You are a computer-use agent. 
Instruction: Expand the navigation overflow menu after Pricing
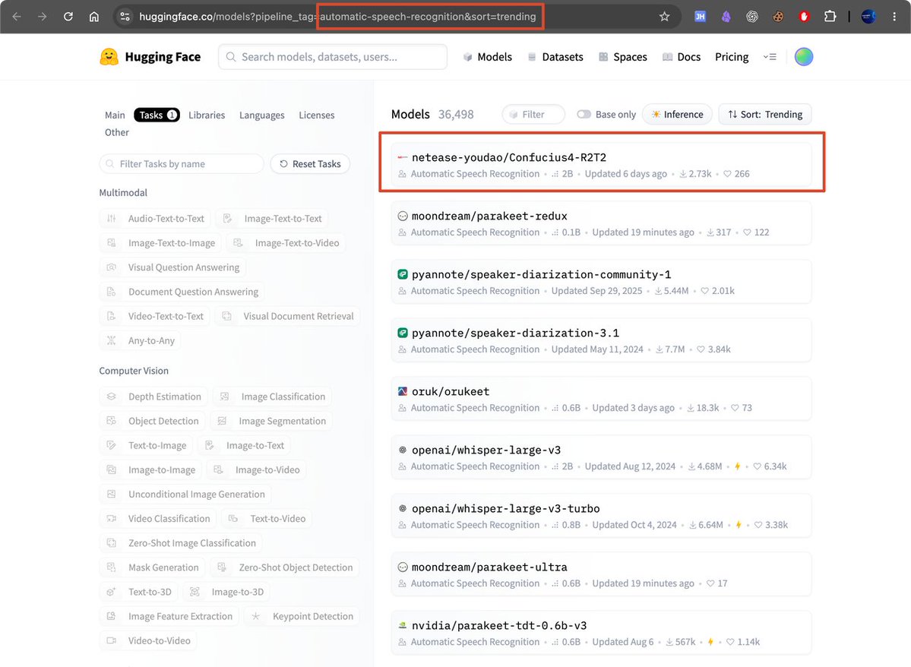770,57
